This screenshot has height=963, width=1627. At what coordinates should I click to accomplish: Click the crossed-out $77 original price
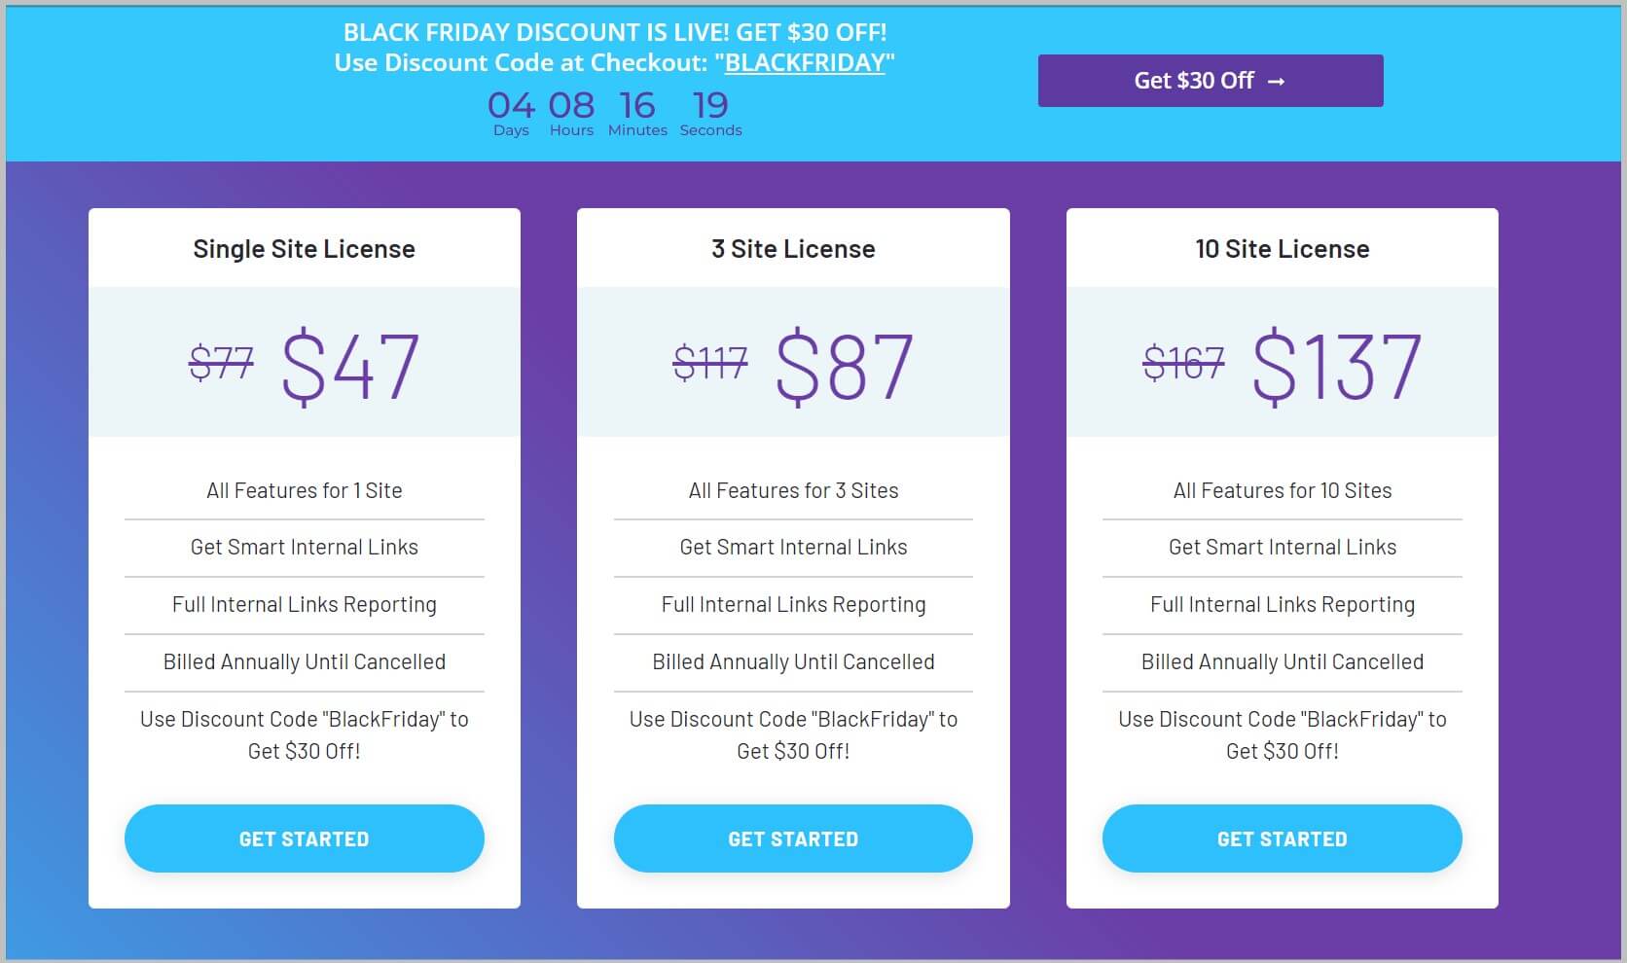tap(221, 364)
